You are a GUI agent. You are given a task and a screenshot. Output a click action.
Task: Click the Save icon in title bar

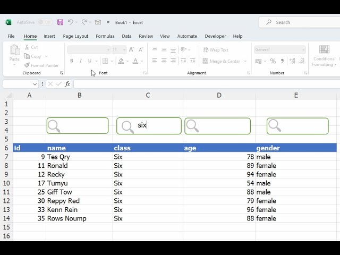[60, 22]
